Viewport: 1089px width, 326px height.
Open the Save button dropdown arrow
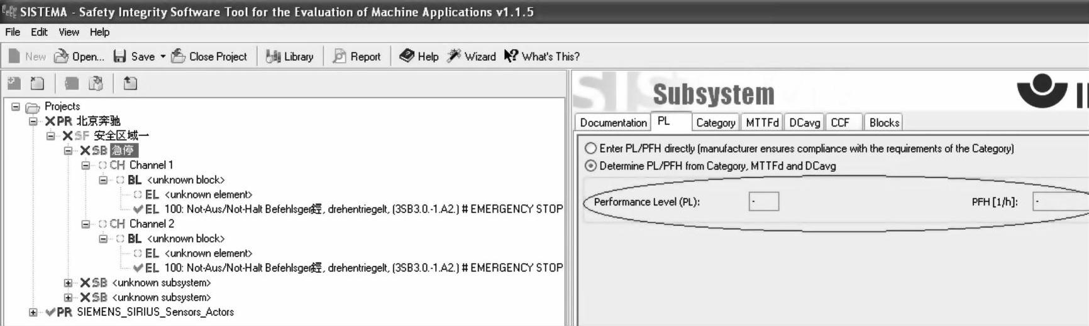click(x=163, y=56)
